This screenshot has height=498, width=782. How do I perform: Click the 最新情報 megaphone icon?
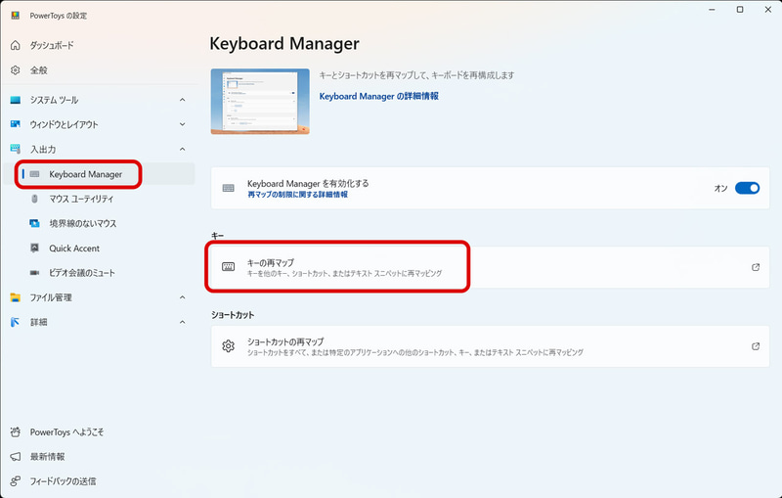[16, 457]
